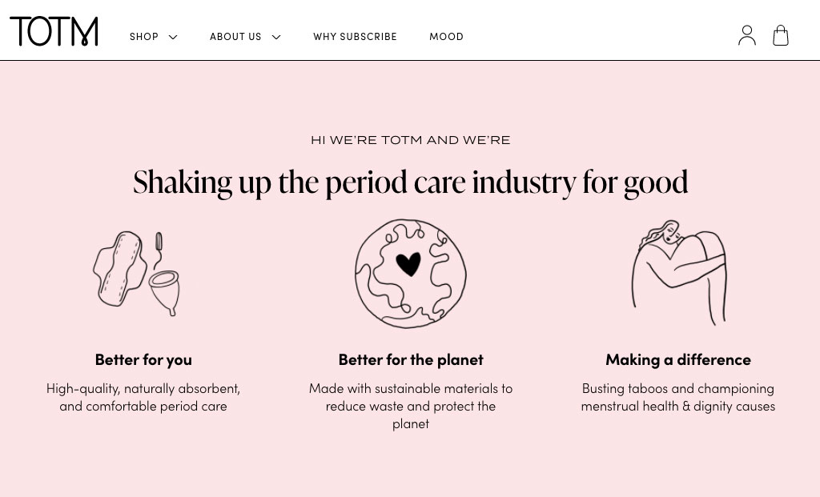Click the pad and menstrual cup illustration
820x497 pixels.
(x=138, y=274)
